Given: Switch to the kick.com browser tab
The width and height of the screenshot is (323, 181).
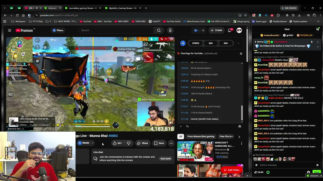Looking at the screenshot, I should point(52,8).
